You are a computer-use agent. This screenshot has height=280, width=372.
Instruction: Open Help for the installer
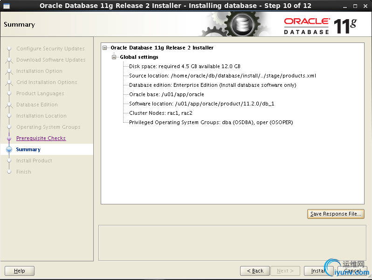coord(20,271)
